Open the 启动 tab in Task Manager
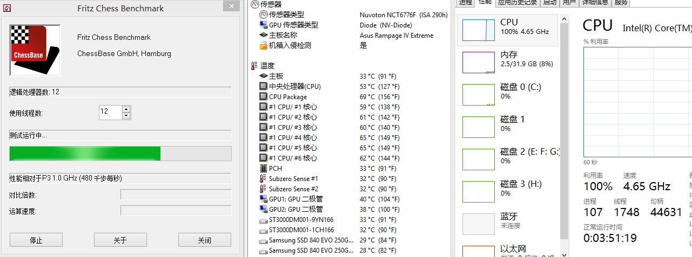The height and width of the screenshot is (257, 692). [x=549, y=3]
